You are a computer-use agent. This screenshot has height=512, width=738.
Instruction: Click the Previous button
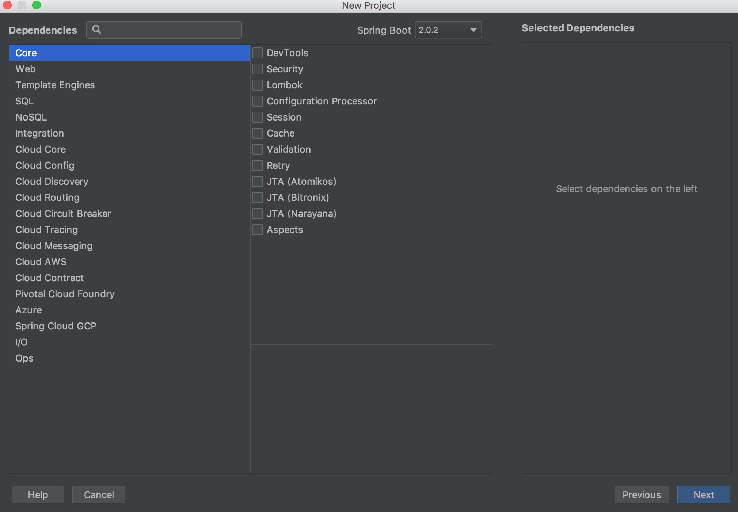click(642, 494)
